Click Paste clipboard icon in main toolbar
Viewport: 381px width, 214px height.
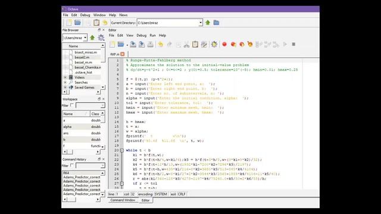point(96,23)
